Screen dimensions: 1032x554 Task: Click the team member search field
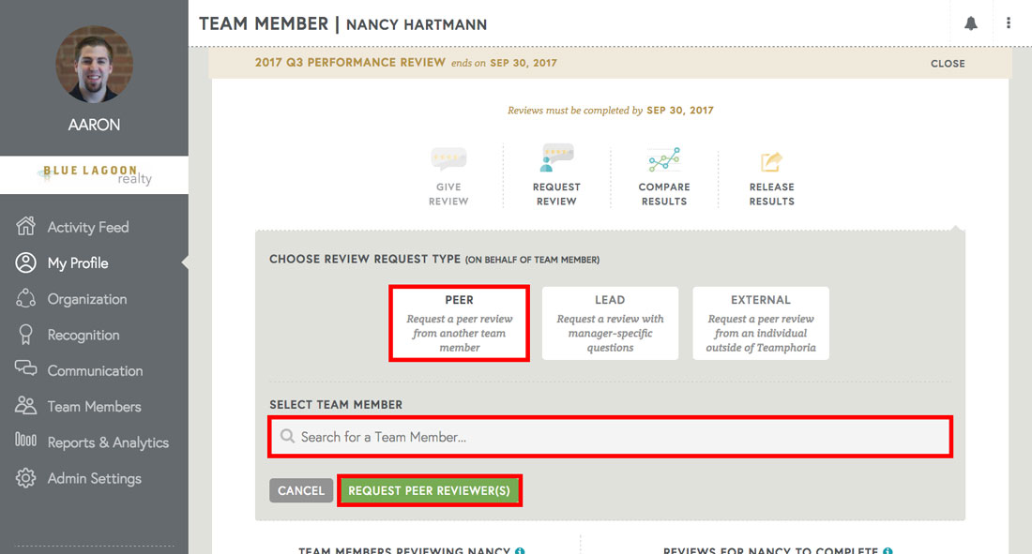coord(610,436)
